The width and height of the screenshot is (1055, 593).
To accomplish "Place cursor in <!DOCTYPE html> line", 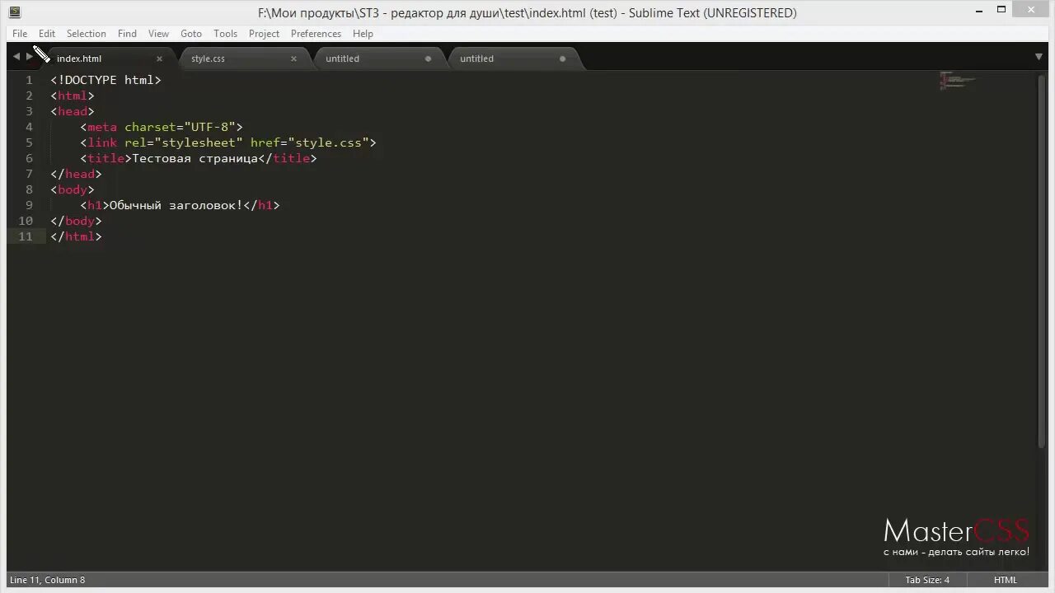I will 105,80.
